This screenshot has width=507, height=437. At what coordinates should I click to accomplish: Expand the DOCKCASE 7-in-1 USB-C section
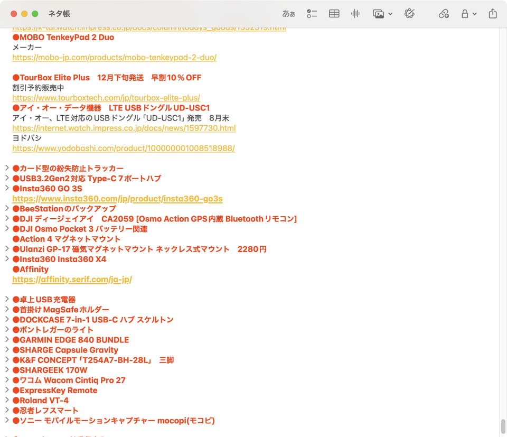(7, 319)
